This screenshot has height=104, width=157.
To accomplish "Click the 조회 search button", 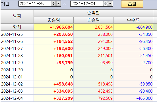I will pos(132,4).
